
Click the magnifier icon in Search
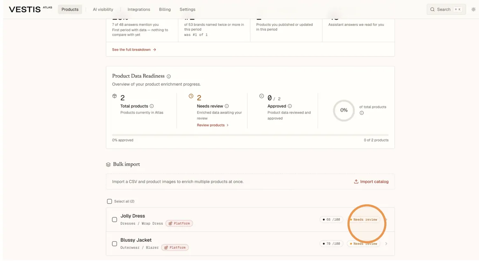[x=432, y=9]
